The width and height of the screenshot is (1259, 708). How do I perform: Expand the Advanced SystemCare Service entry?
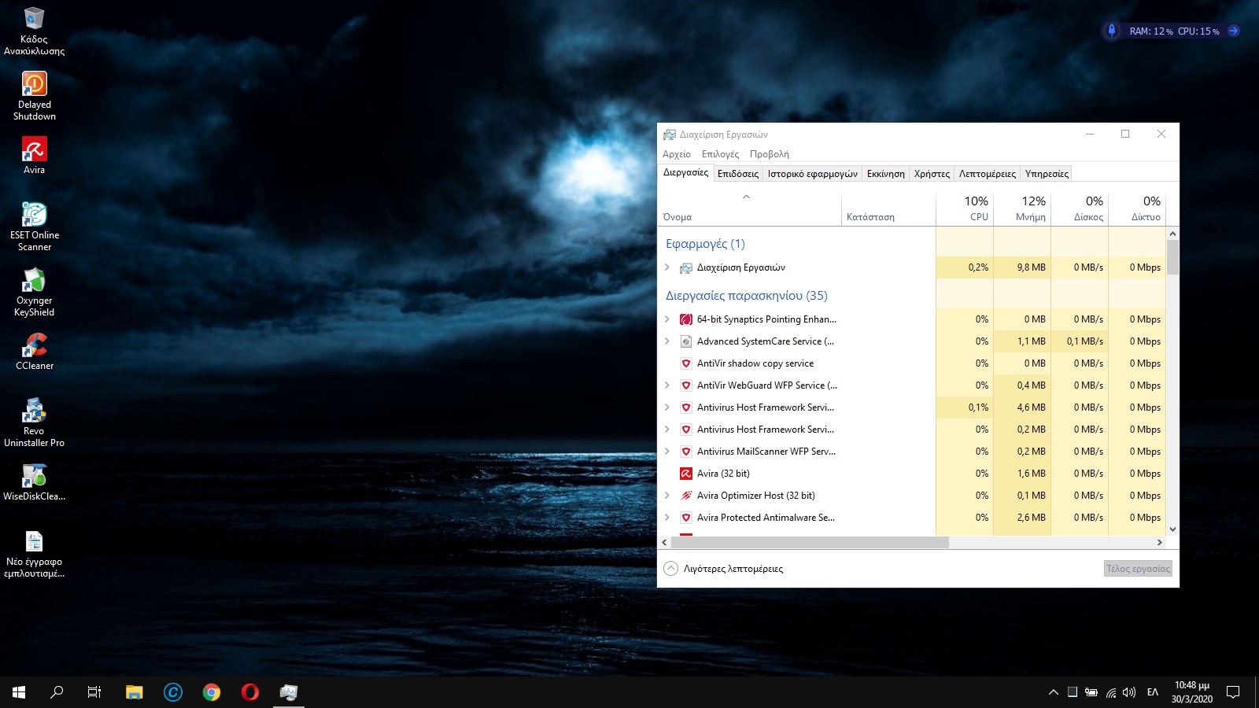pos(667,341)
